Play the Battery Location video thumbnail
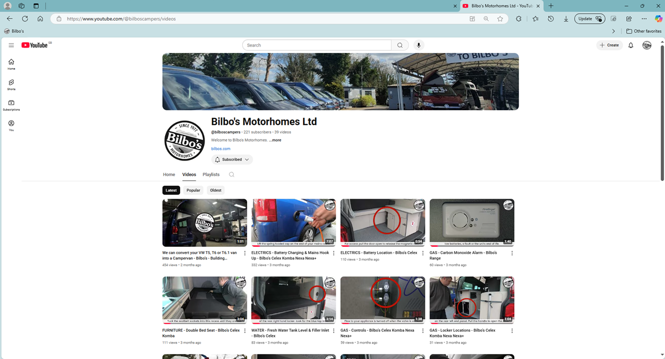 pos(383,223)
